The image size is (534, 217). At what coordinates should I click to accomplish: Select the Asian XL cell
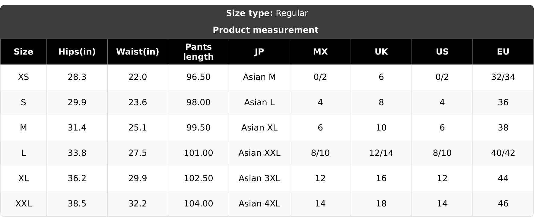(259, 128)
